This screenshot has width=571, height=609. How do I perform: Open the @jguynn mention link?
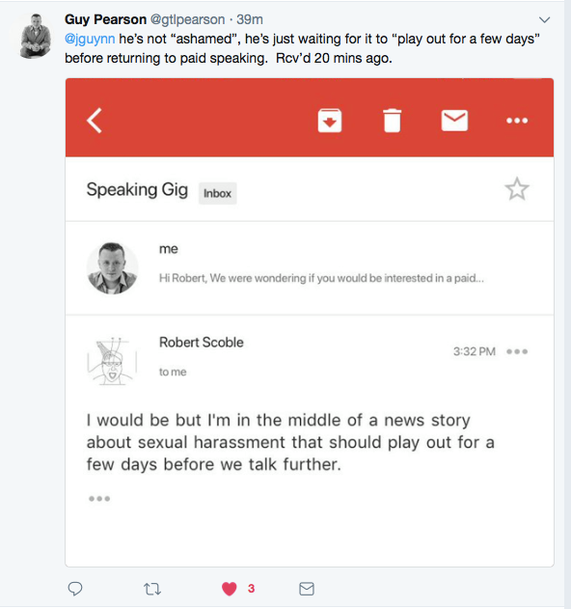[90, 39]
